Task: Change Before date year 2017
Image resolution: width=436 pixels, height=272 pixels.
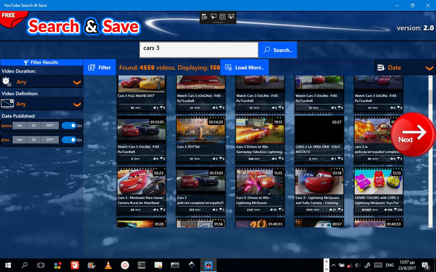Action: coord(50,125)
